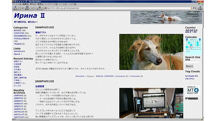Open the BORZOI category link
This screenshot has height=121, width=215.
tap(17, 31)
